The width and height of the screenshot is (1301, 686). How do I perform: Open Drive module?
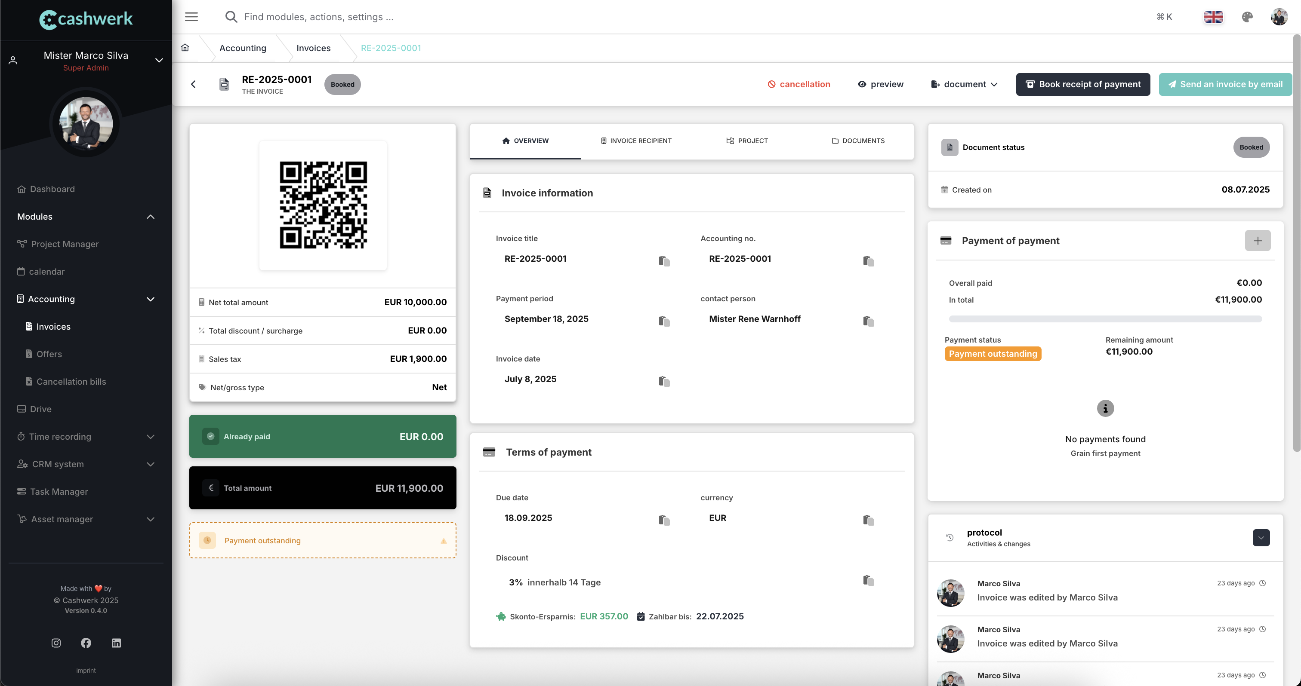[x=34, y=409]
